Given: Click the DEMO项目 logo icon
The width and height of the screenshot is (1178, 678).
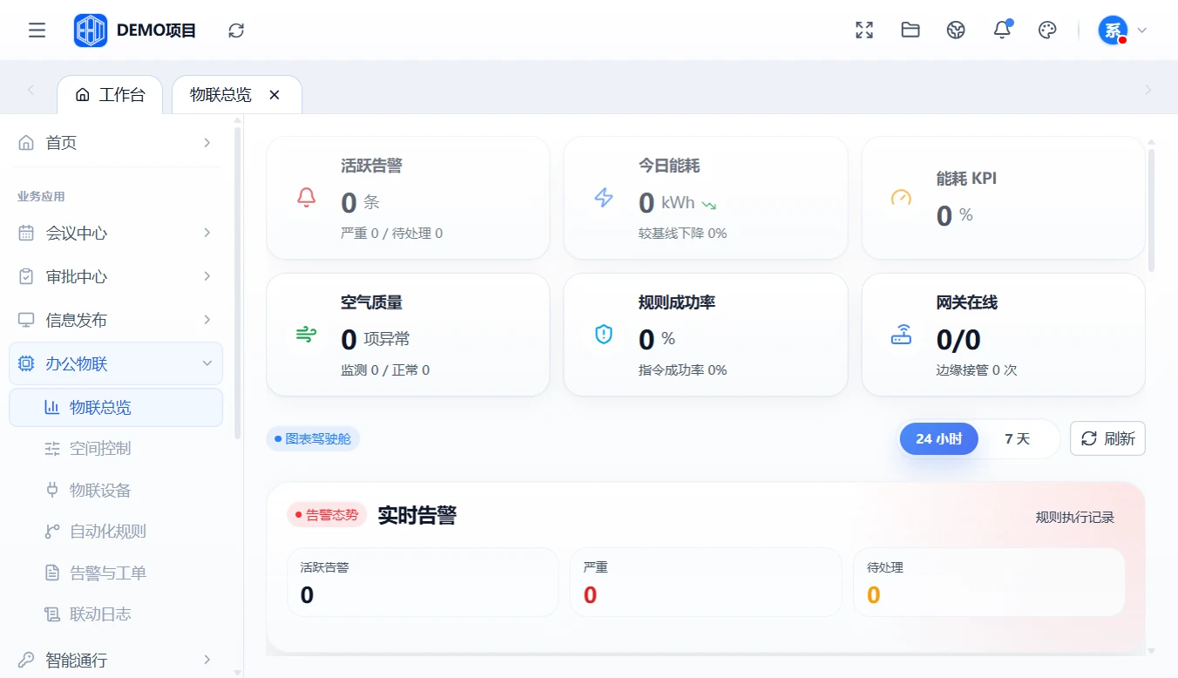Looking at the screenshot, I should pyautogui.click(x=91, y=31).
